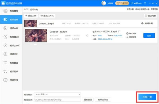Click the 添加文件 button
The image size is (159, 104).
(x=31, y=16)
